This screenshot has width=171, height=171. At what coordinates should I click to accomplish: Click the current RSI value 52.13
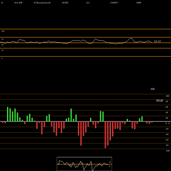157,41
